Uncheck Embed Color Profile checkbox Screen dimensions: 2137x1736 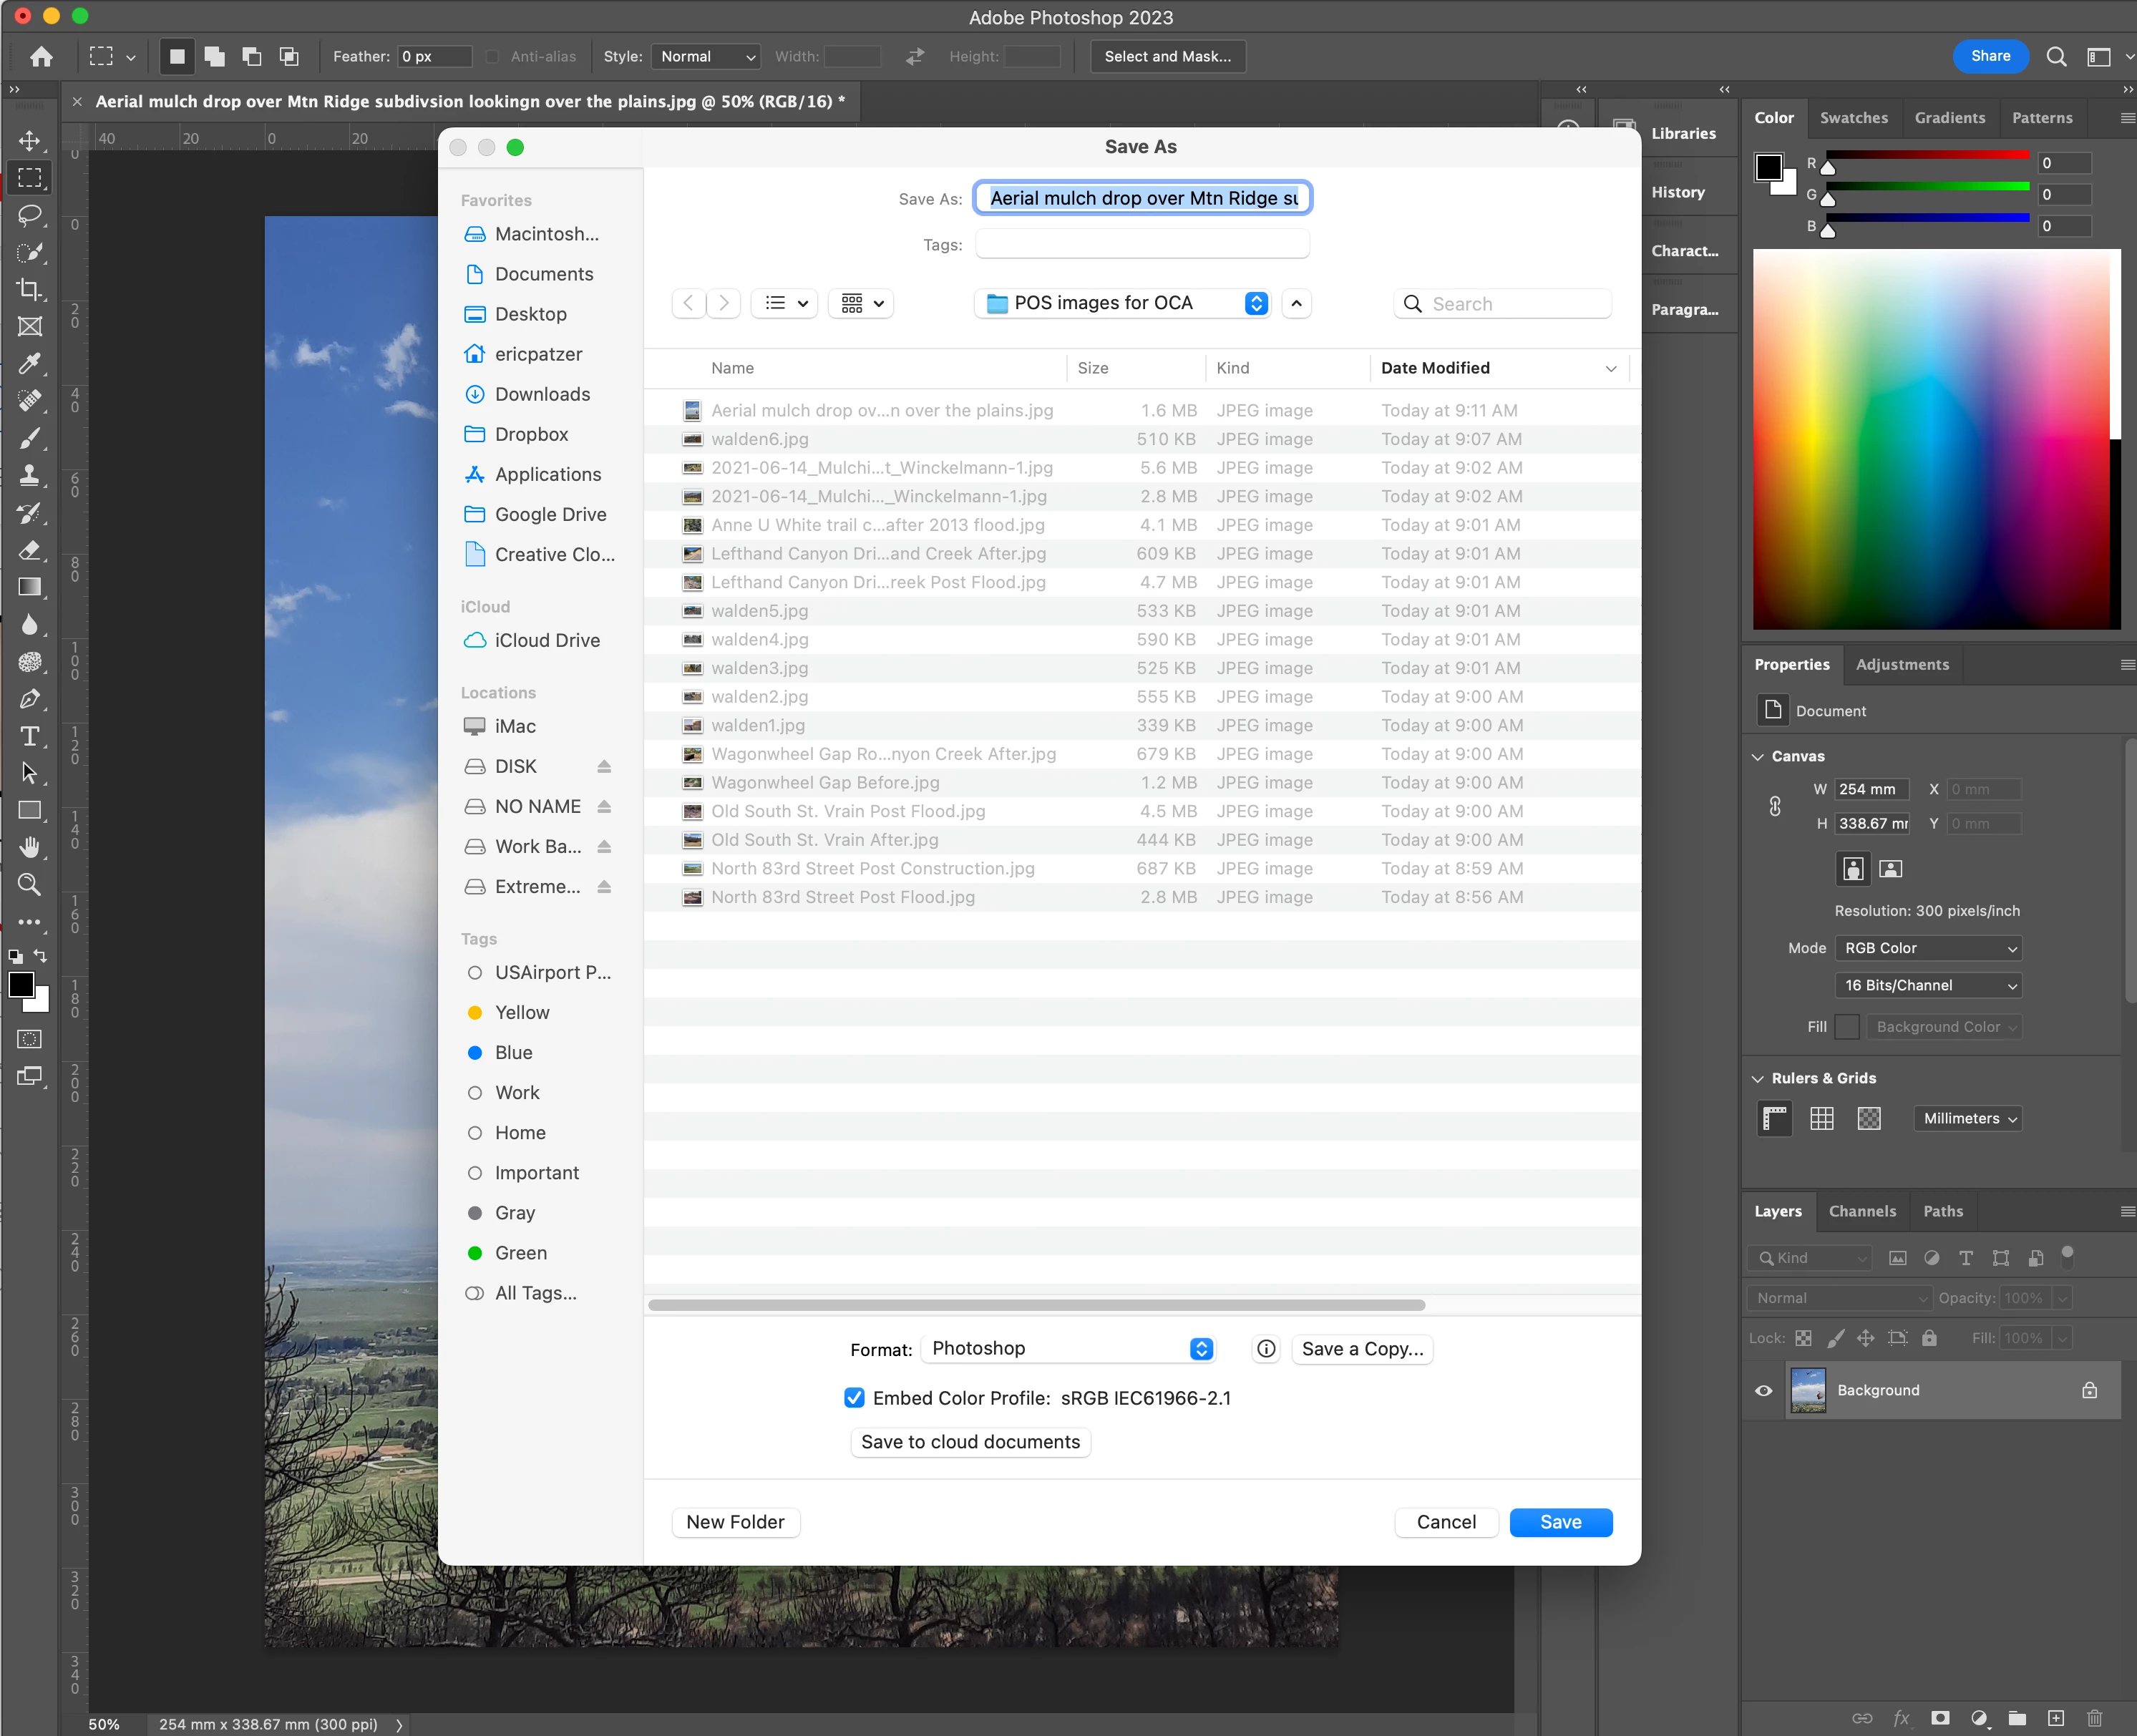854,1398
